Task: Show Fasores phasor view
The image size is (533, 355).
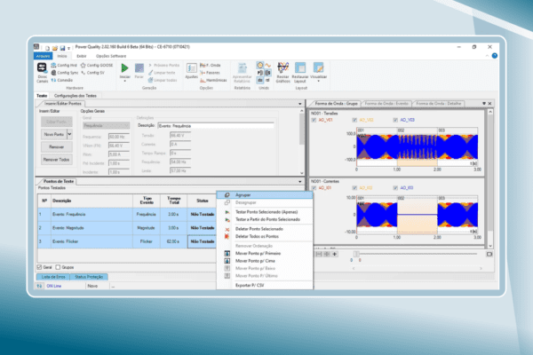Action: [x=210, y=73]
